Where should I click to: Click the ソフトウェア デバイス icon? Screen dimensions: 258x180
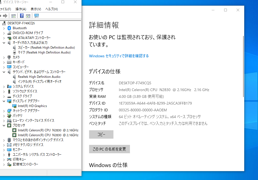[9, 91]
